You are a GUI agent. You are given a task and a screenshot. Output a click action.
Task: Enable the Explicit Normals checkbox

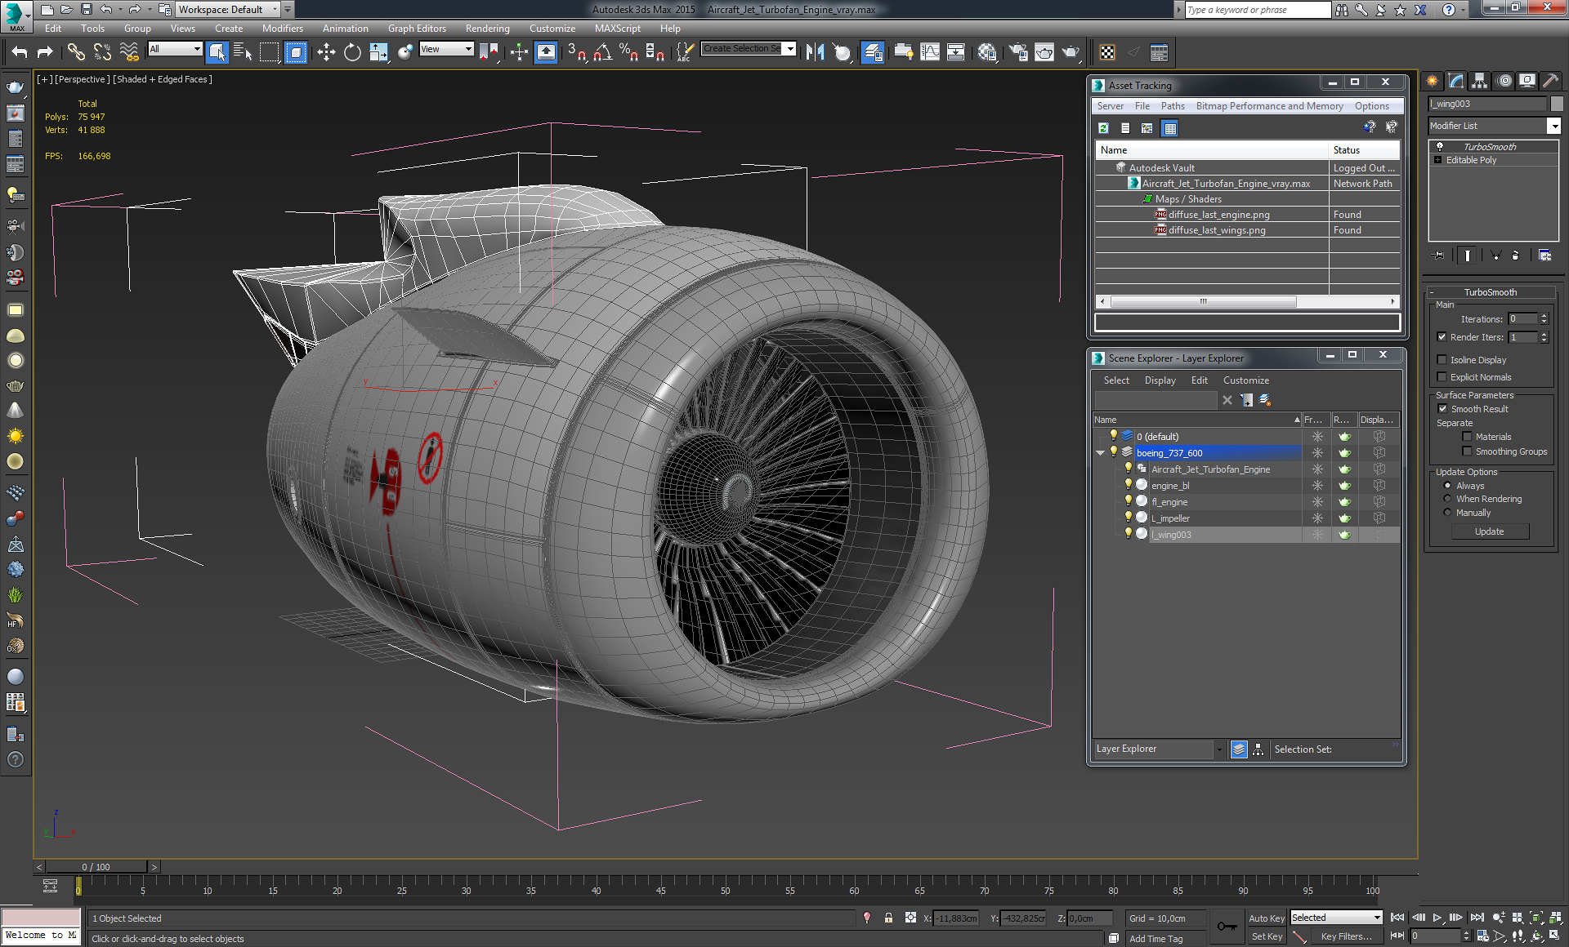[1442, 377]
